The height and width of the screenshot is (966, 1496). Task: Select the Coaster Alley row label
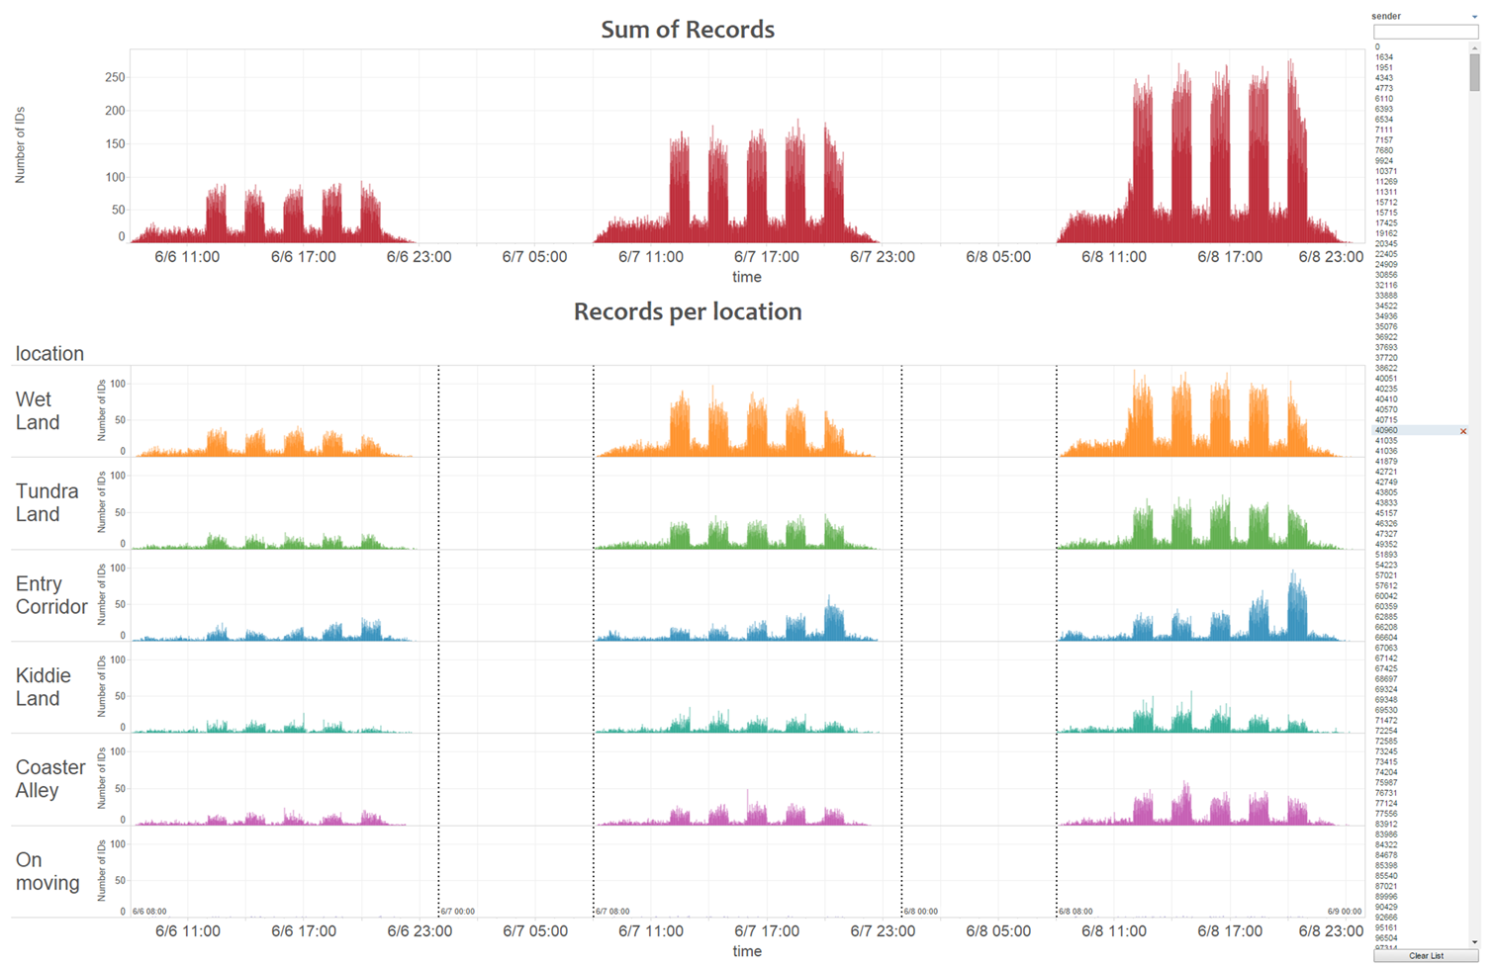click(50, 779)
